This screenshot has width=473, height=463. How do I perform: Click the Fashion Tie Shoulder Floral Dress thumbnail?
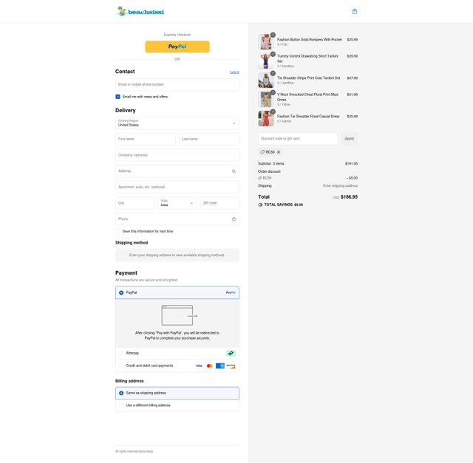[266, 118]
